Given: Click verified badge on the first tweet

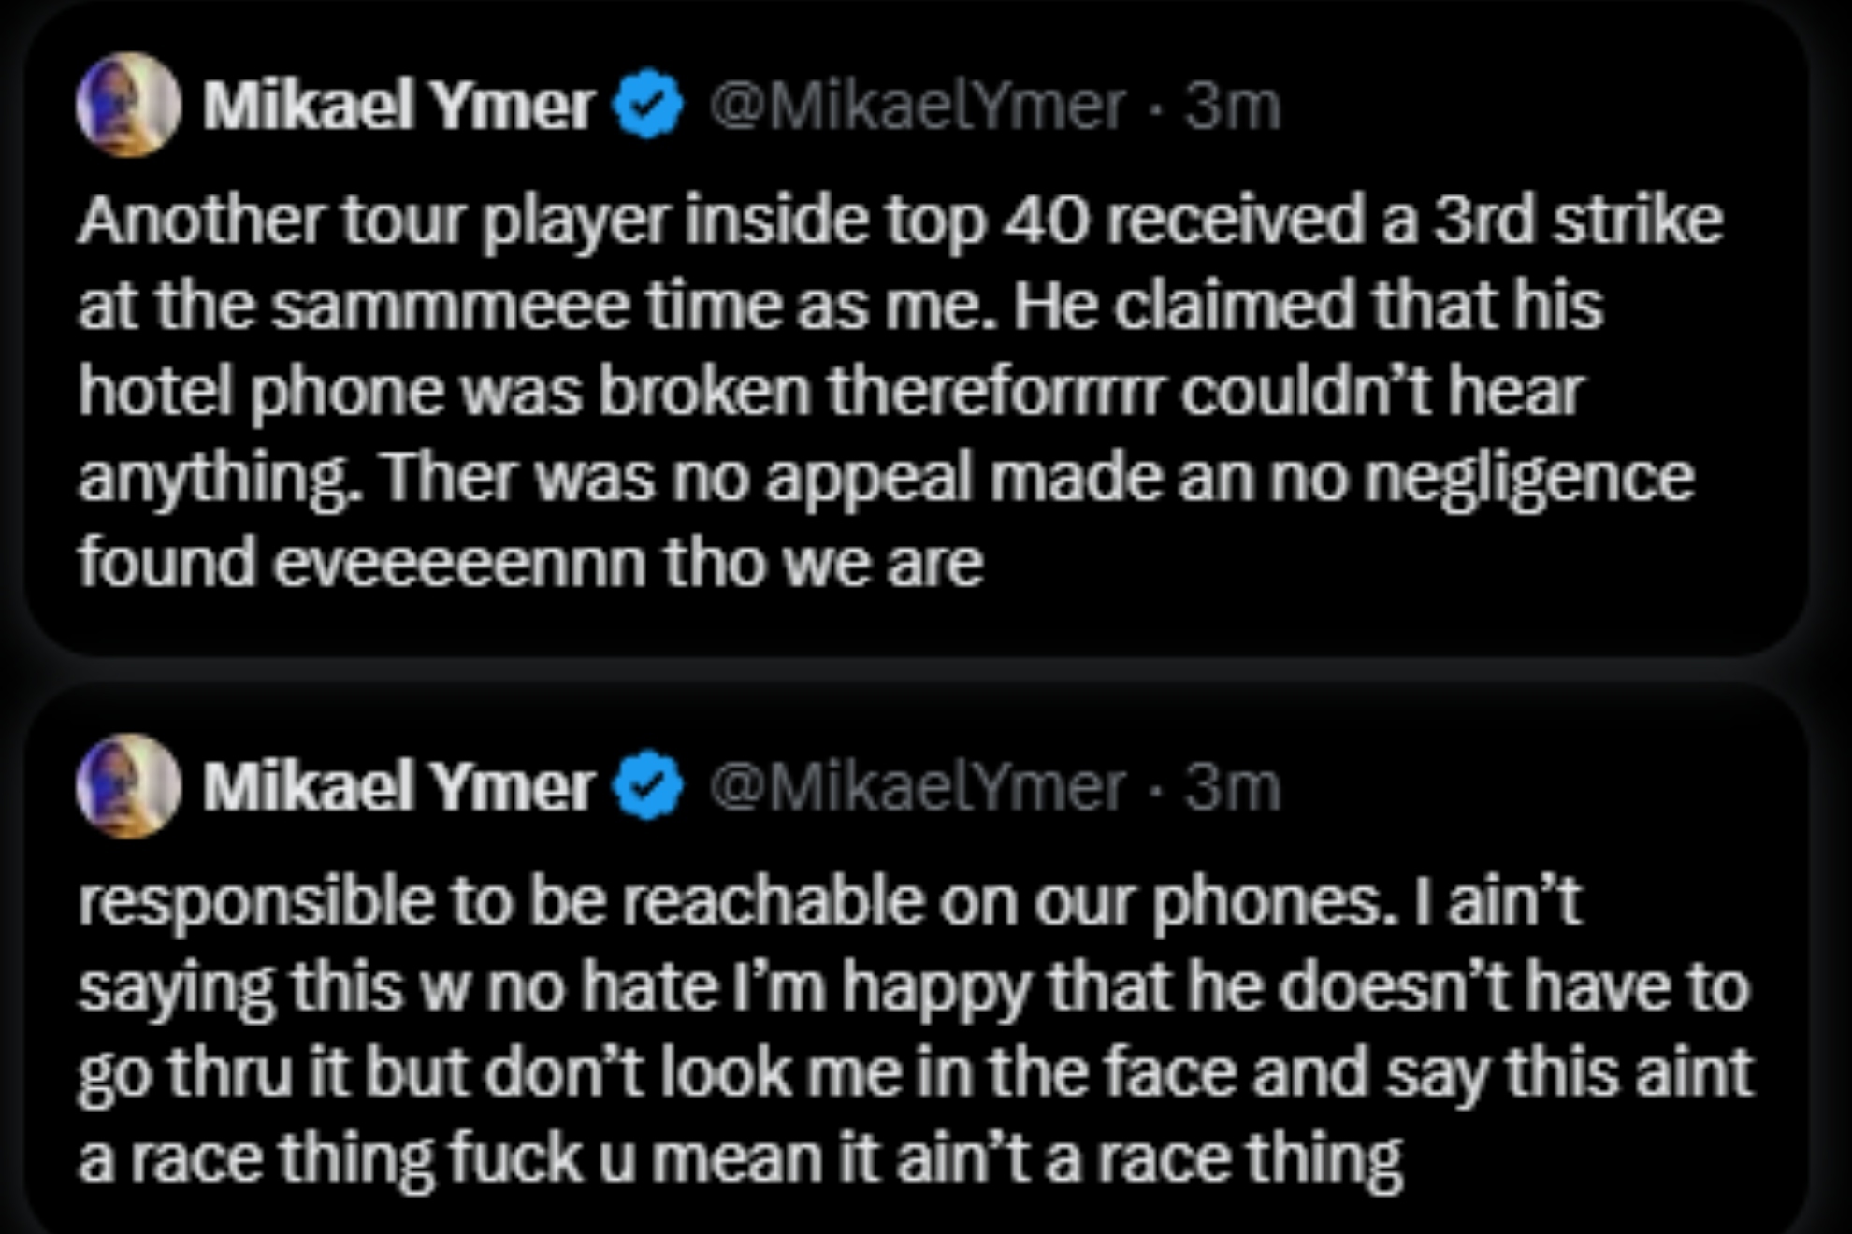Looking at the screenshot, I should tap(647, 105).
